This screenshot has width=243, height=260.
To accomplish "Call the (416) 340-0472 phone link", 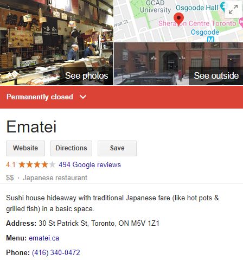I will coord(56,252).
